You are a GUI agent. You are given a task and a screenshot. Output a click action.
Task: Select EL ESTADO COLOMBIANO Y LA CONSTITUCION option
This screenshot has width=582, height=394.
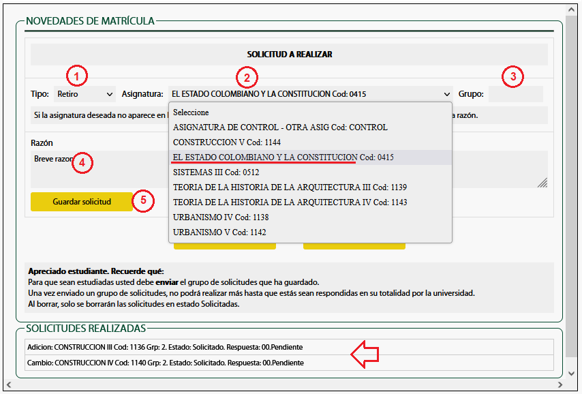tap(310, 157)
